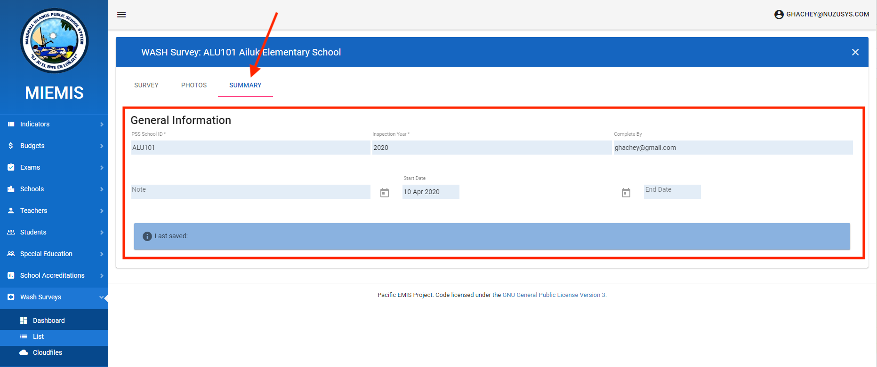Expand the Exams menu chevron
The height and width of the screenshot is (367, 877).
(x=102, y=167)
